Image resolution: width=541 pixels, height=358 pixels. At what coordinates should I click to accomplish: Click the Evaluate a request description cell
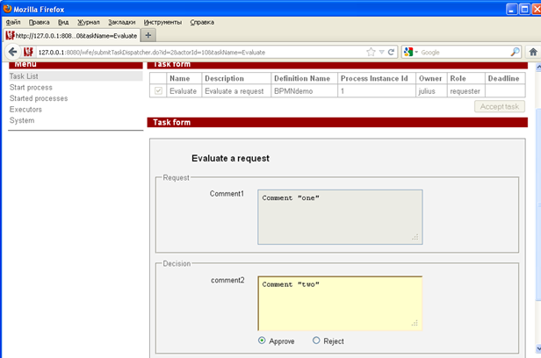coord(234,91)
